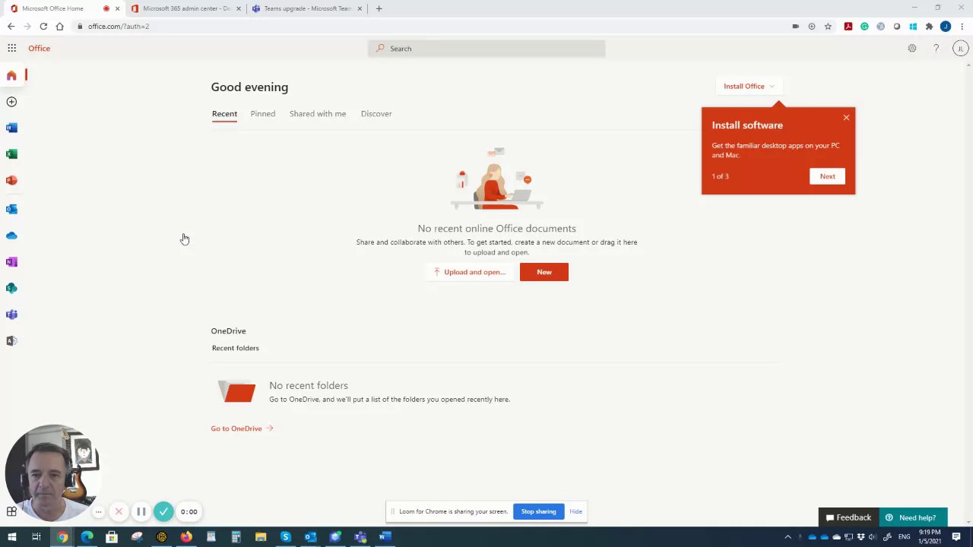Open Teams from the left sidebar
This screenshot has width=973, height=547.
tap(11, 315)
